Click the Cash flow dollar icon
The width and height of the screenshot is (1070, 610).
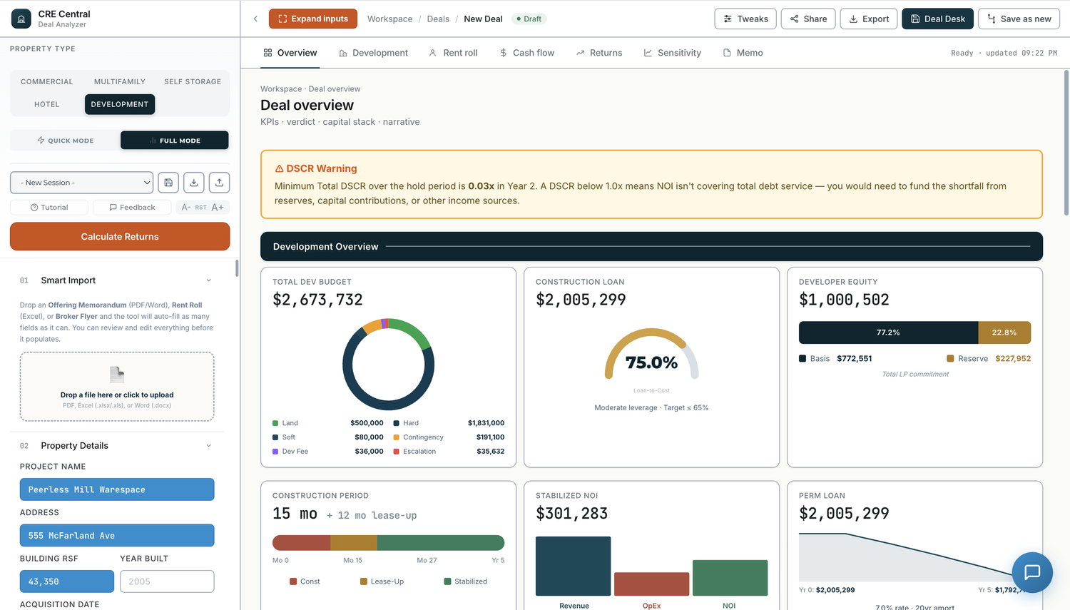[504, 53]
